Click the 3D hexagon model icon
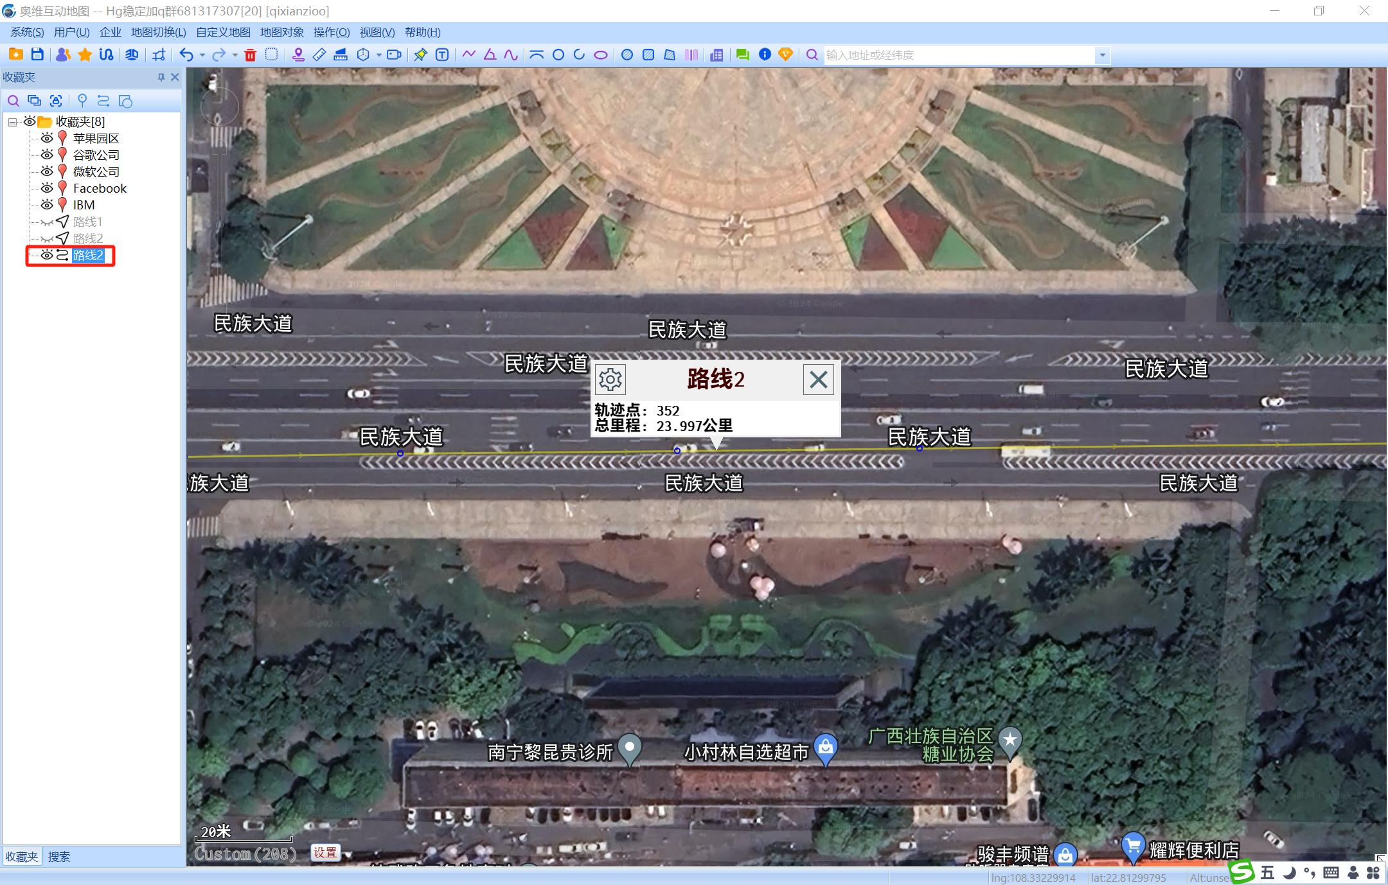Screen dimensions: 1388x885 pyautogui.click(x=363, y=55)
